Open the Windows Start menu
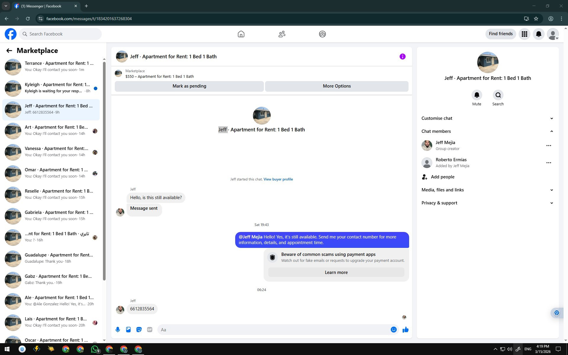 (x=7, y=349)
